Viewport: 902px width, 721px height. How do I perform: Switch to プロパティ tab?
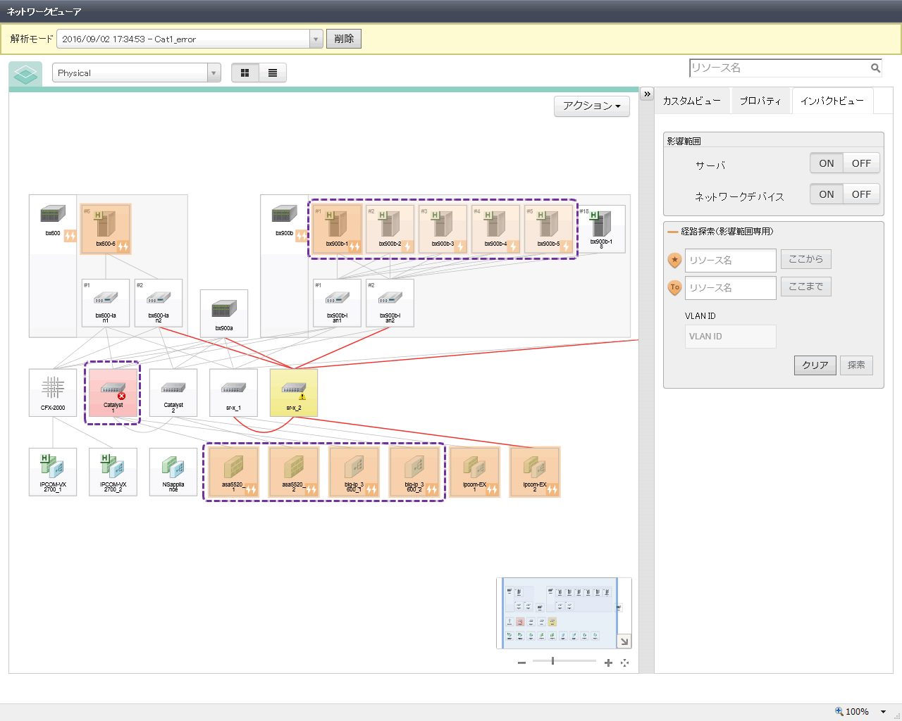(x=760, y=101)
